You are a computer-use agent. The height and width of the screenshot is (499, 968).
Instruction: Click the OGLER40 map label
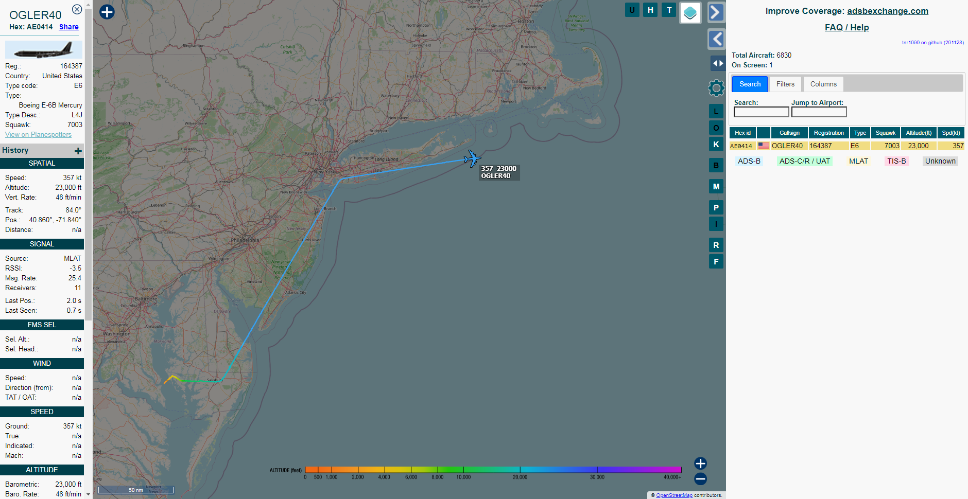(x=499, y=172)
